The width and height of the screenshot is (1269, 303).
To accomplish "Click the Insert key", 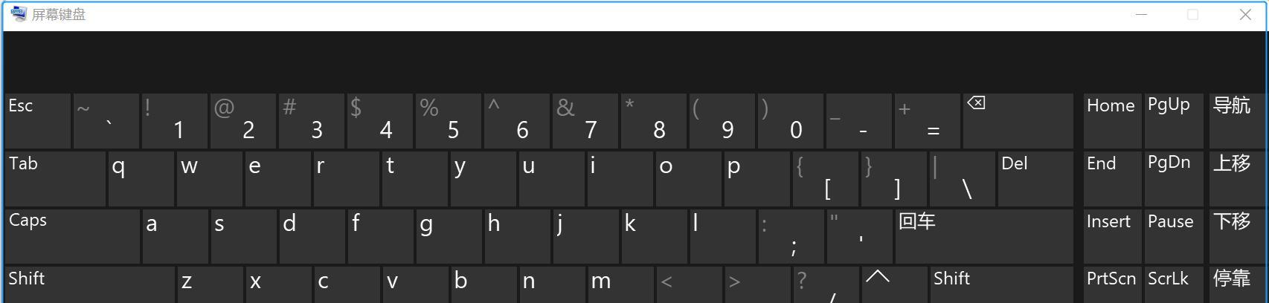I will point(1112,236).
